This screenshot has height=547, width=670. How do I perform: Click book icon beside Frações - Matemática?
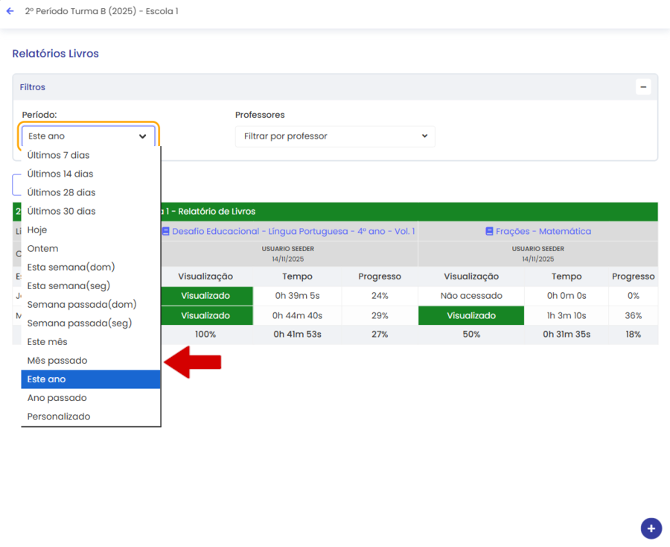pyautogui.click(x=489, y=232)
